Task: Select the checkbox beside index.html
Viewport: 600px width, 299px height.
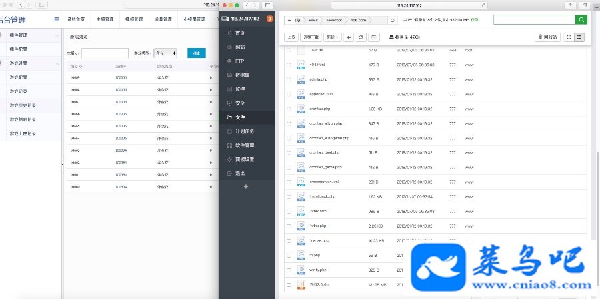Action: point(289,212)
